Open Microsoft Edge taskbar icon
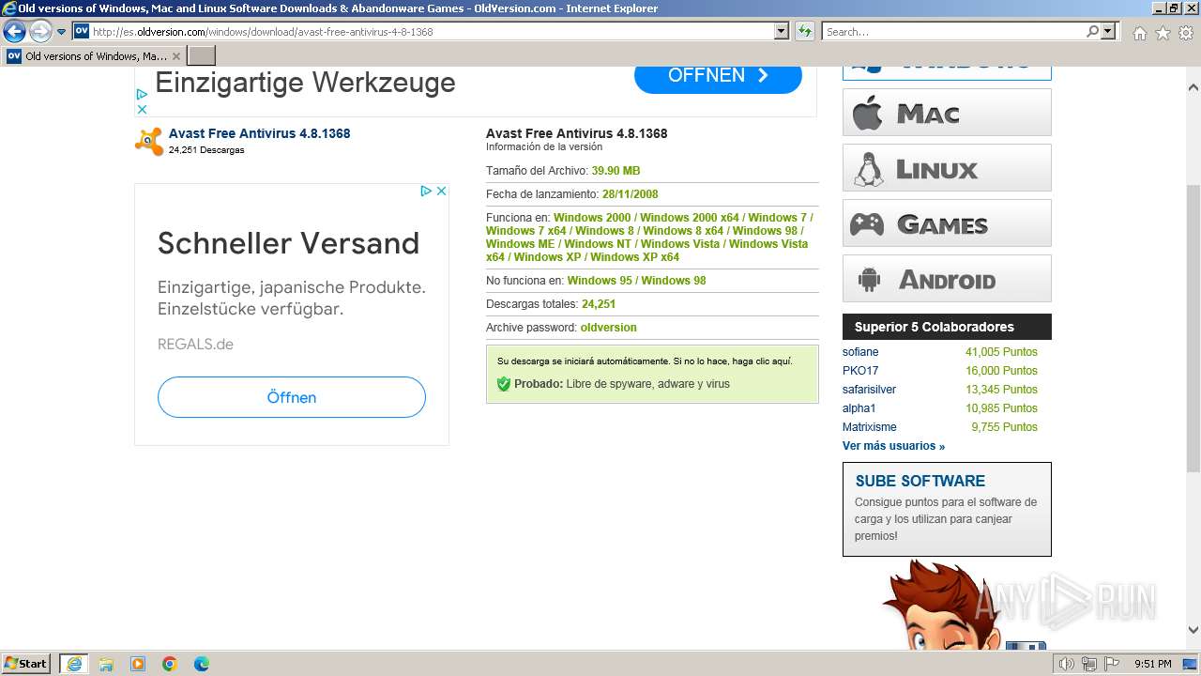1201x676 pixels. tap(202, 664)
